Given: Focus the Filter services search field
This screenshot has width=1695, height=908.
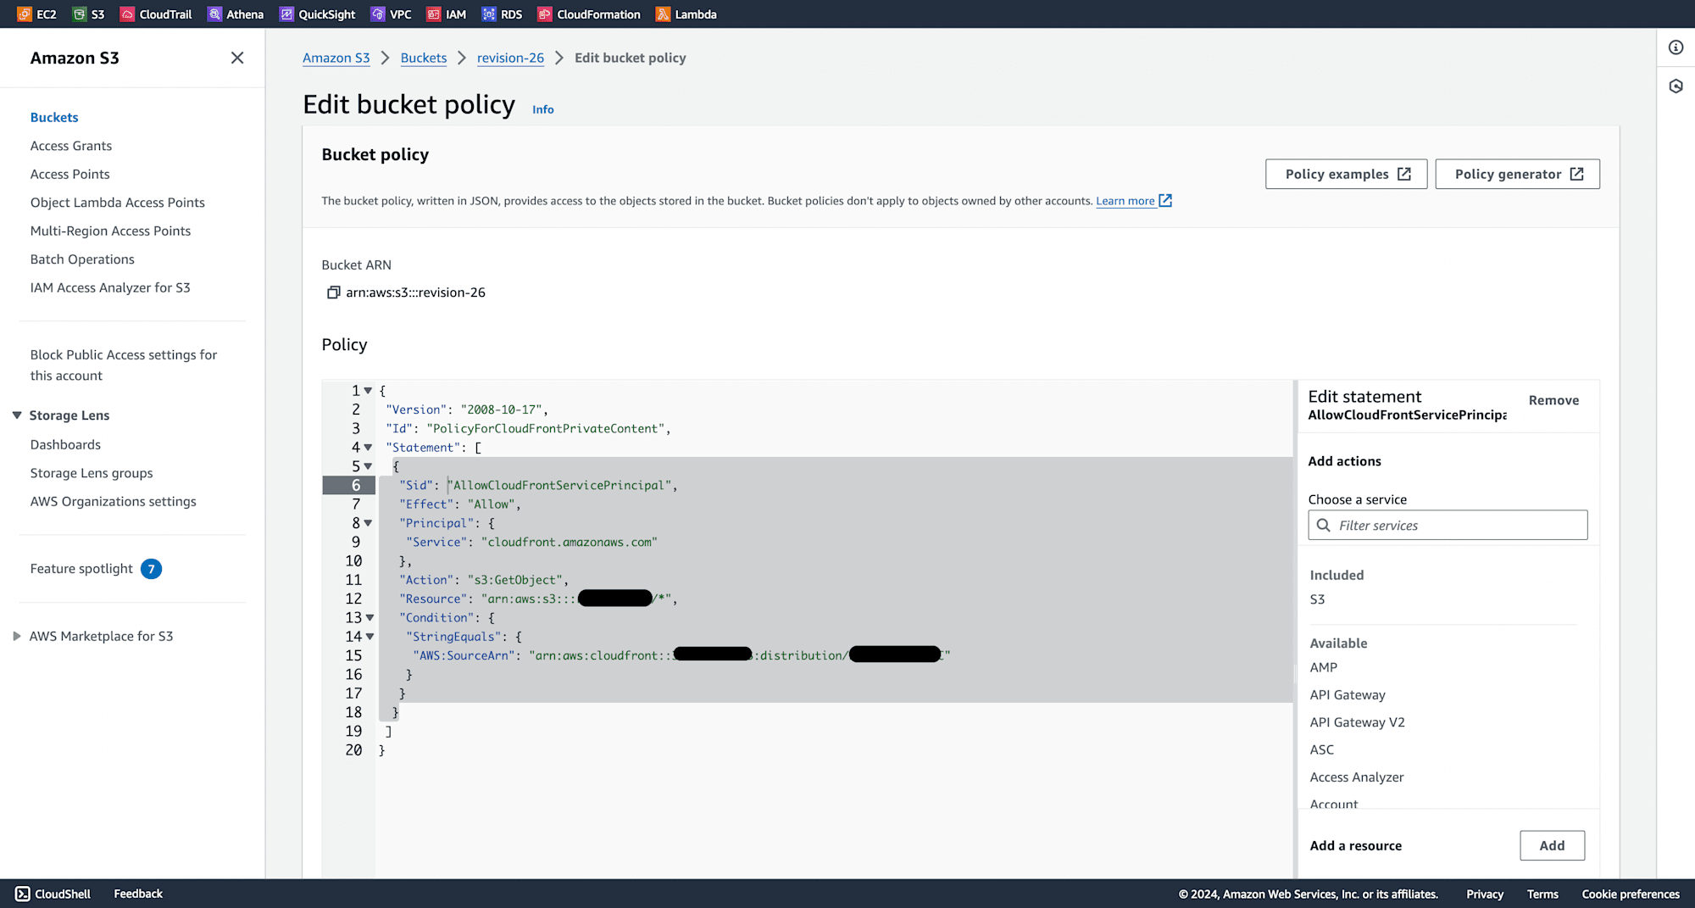Looking at the screenshot, I should click(x=1448, y=526).
